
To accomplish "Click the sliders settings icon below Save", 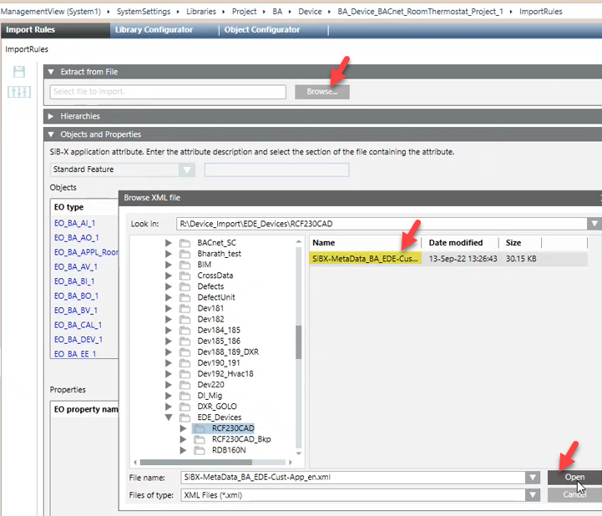I will point(19,92).
